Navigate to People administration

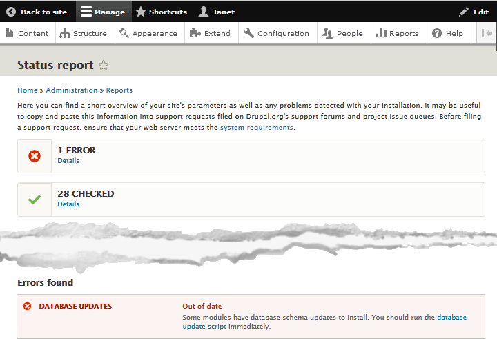click(343, 33)
